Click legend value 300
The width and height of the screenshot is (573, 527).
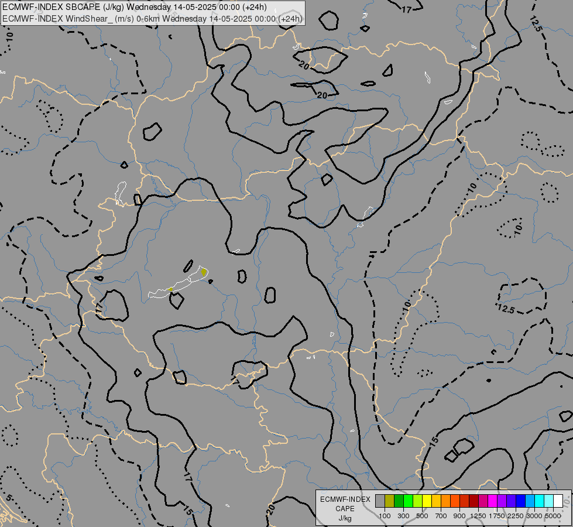(x=403, y=516)
